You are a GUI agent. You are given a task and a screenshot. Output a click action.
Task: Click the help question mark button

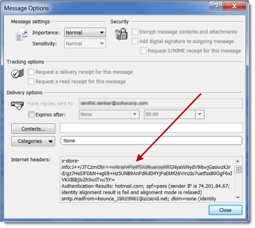tap(216, 6)
